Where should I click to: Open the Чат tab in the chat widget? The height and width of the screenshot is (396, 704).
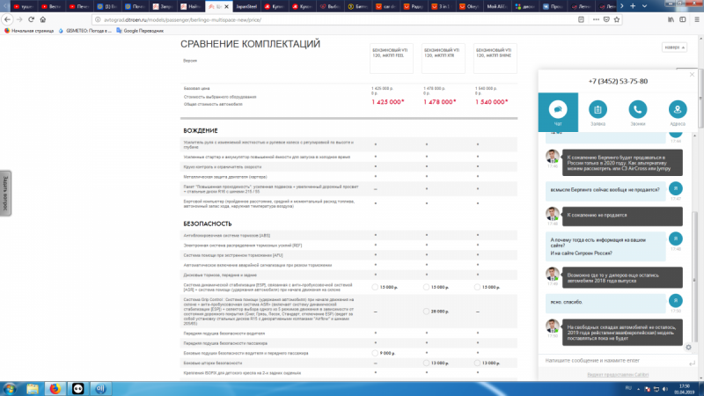[557, 111]
